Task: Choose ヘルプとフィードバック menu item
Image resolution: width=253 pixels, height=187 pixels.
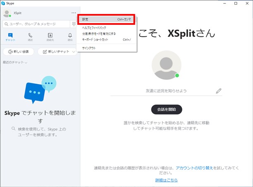Action: 94,28
